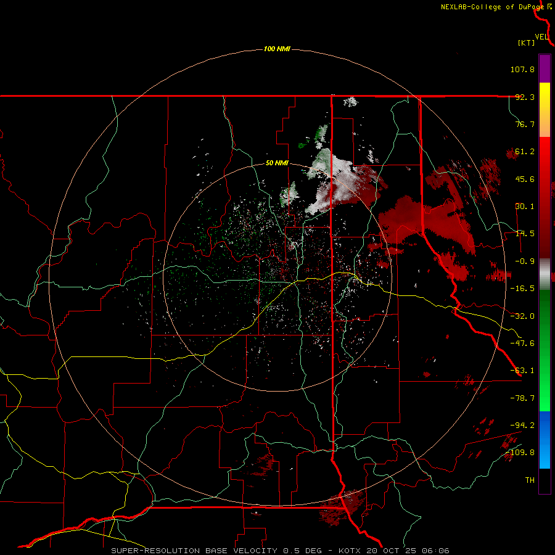Click the 100 NMI range ring label
The image size is (555, 555).
[277, 49]
